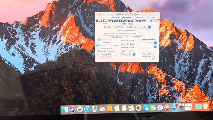
Task: Click the Purple Mode button
Action: tap(118, 27)
